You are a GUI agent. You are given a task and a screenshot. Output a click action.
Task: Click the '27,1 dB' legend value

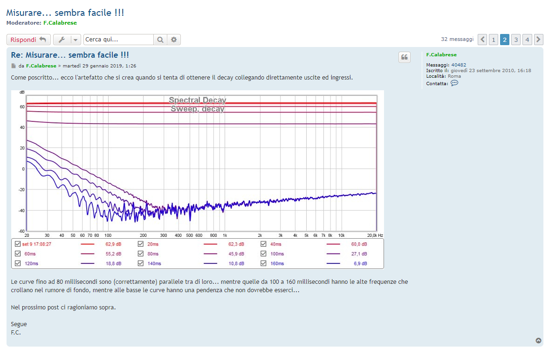click(x=359, y=254)
